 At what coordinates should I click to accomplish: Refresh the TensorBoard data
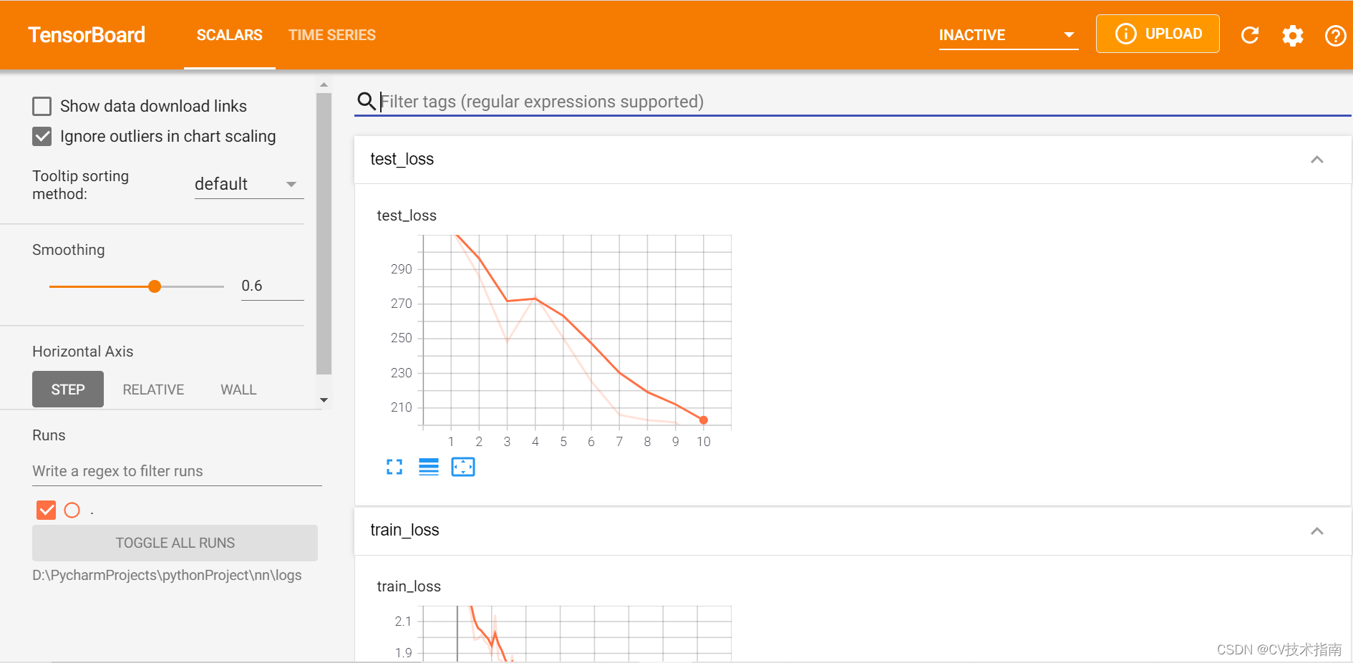click(x=1250, y=34)
